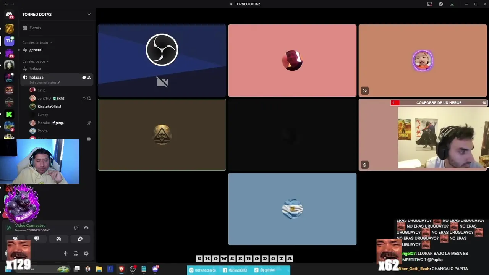
Task: Open the soundboard button
Action: tap(80, 239)
